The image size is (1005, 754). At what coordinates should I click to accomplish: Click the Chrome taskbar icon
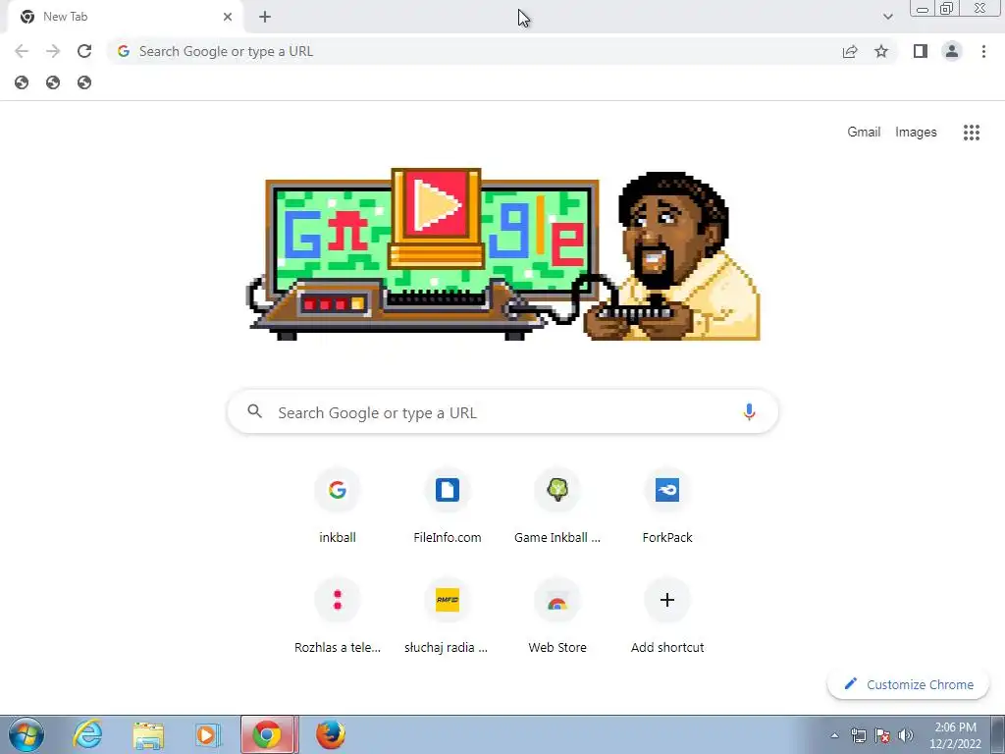(269, 734)
